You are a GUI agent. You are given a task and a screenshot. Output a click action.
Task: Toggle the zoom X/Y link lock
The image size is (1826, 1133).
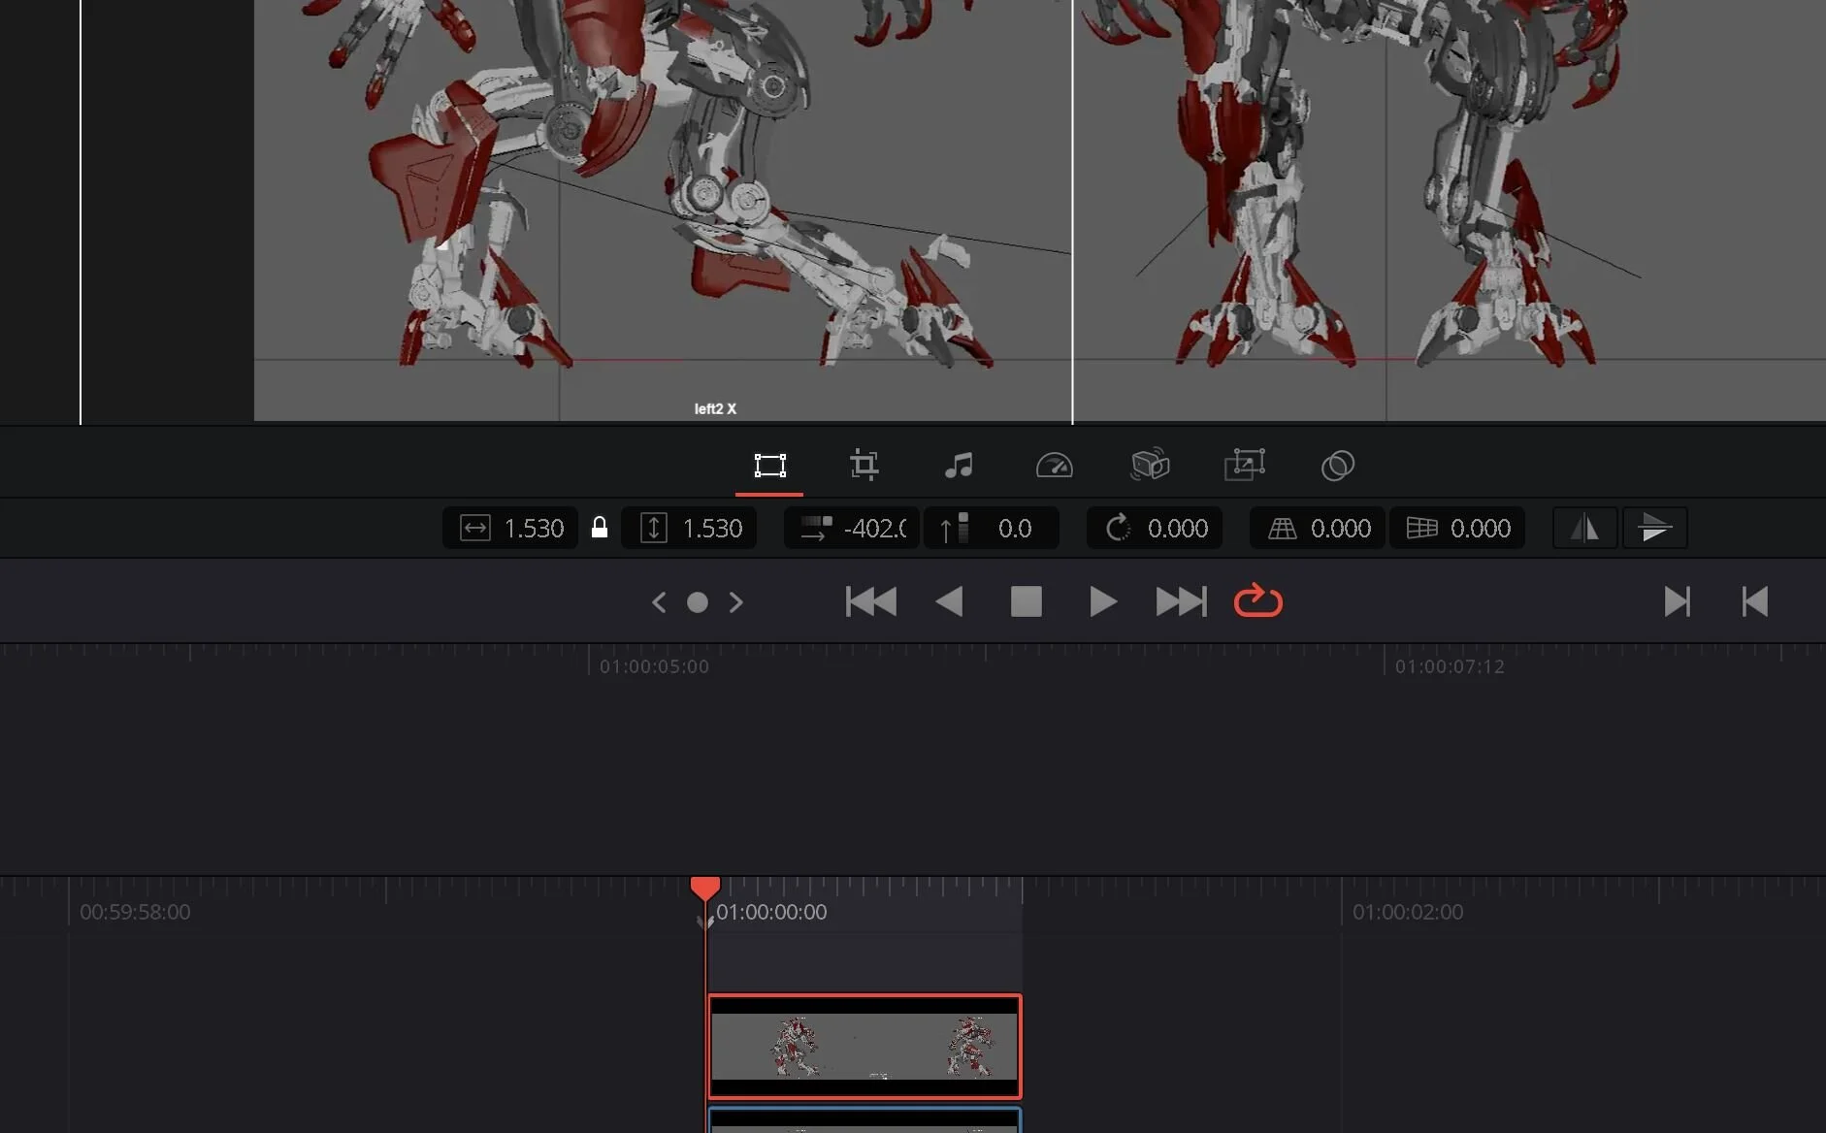click(600, 527)
